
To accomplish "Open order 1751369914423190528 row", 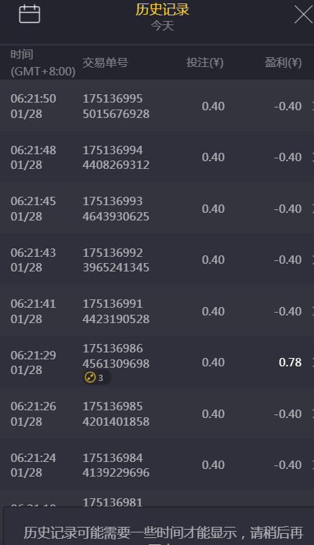I will (157, 311).
